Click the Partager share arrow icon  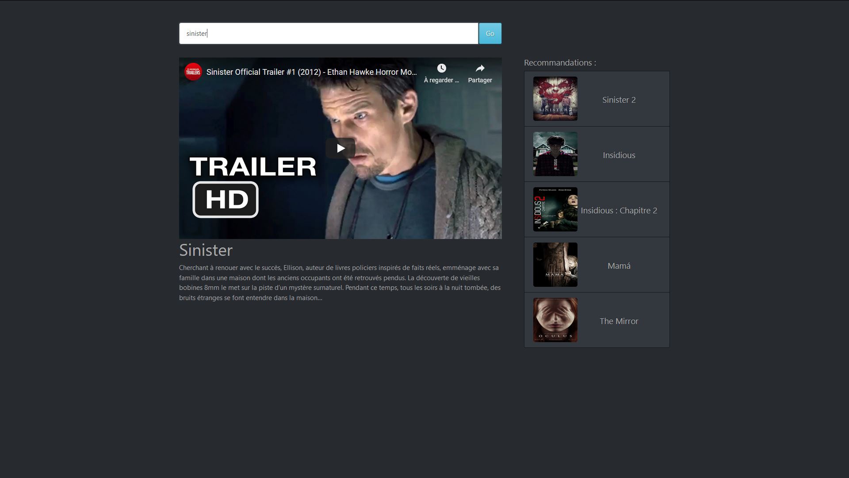coord(480,68)
